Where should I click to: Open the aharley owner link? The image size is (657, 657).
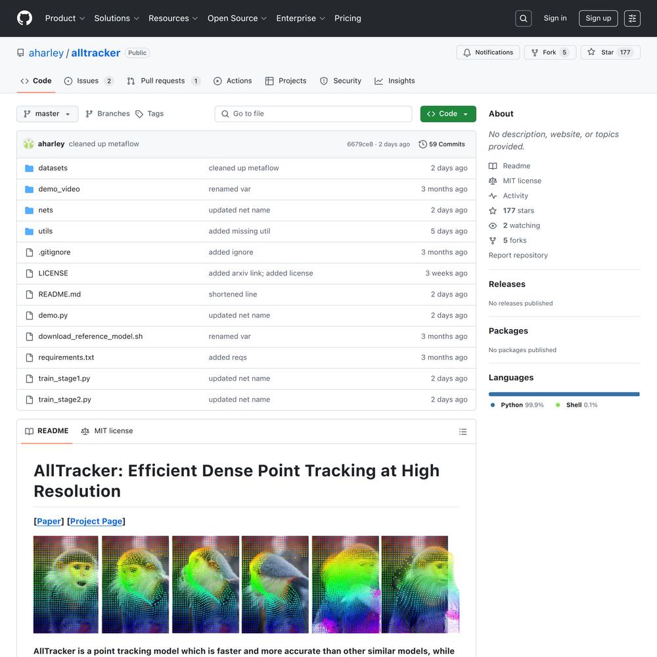46,53
